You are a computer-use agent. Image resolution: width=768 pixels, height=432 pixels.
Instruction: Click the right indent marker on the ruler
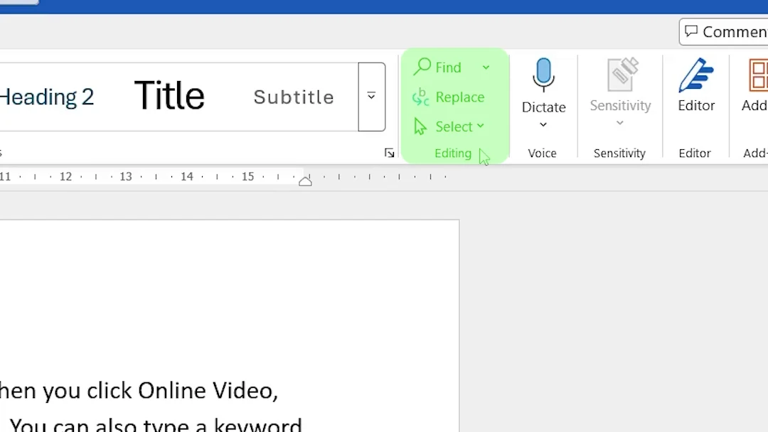click(x=305, y=181)
